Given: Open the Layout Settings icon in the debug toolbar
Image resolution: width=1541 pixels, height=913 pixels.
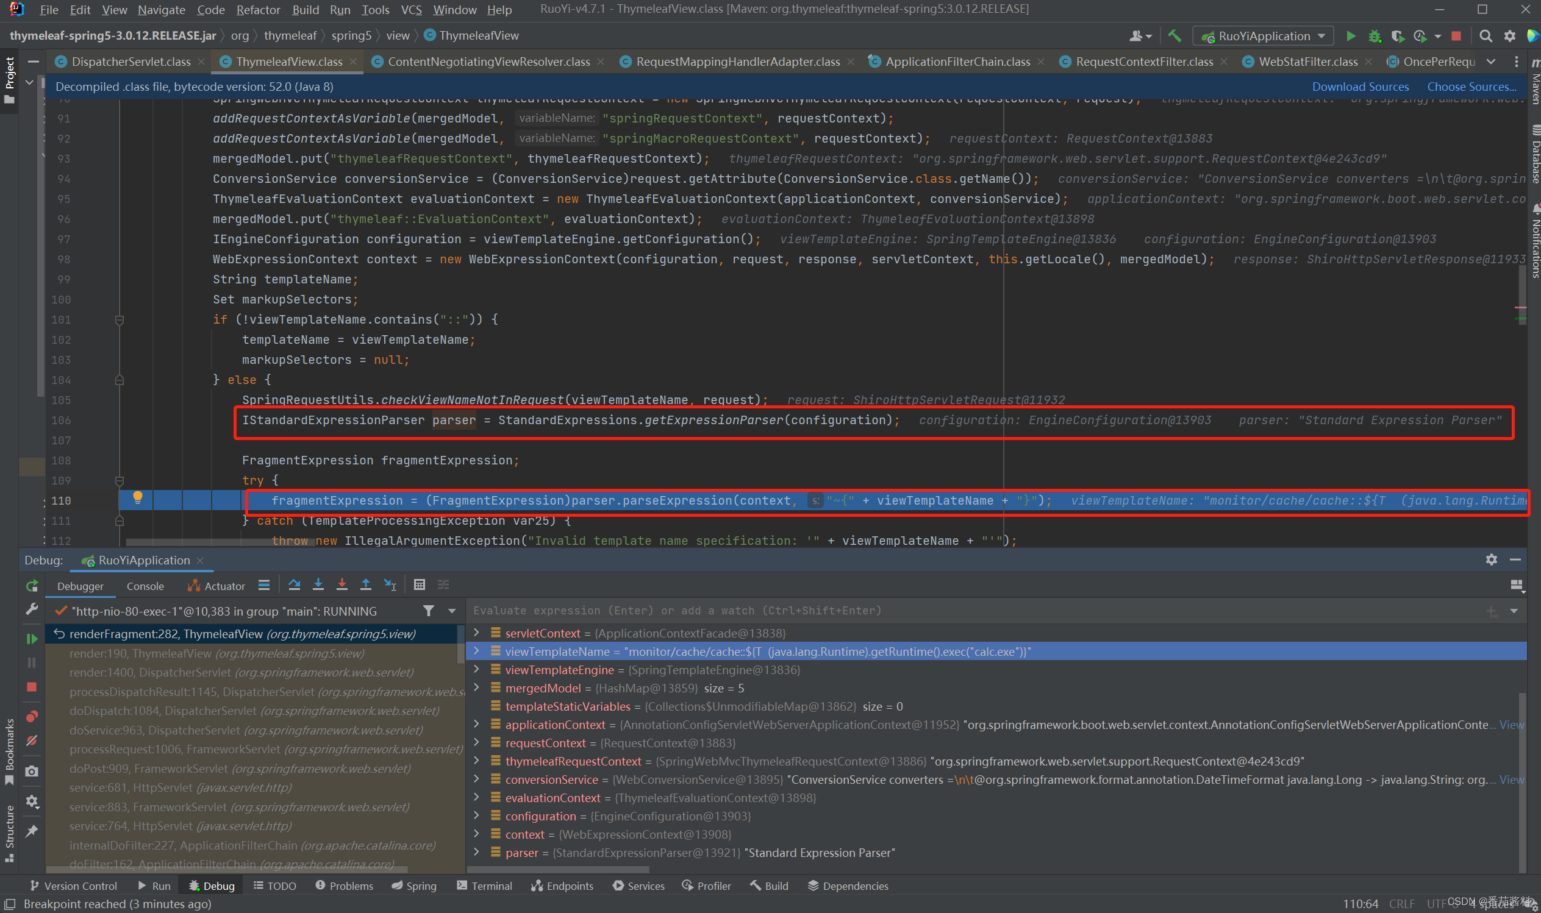Looking at the screenshot, I should (1517, 586).
